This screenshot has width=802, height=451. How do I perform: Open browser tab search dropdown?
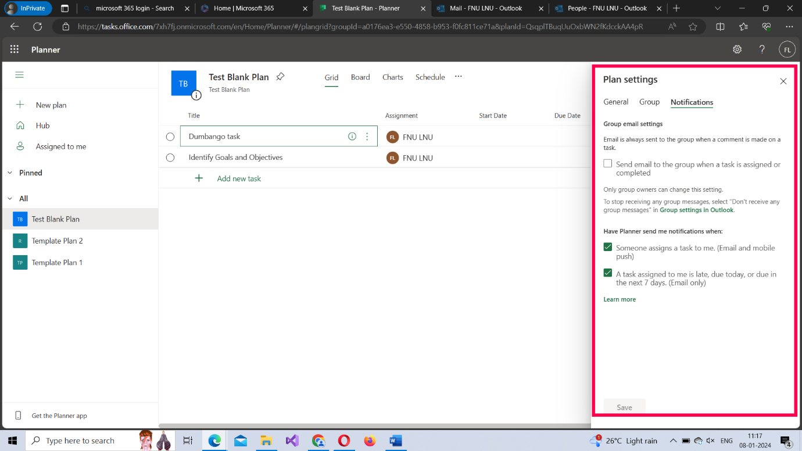[x=718, y=8]
